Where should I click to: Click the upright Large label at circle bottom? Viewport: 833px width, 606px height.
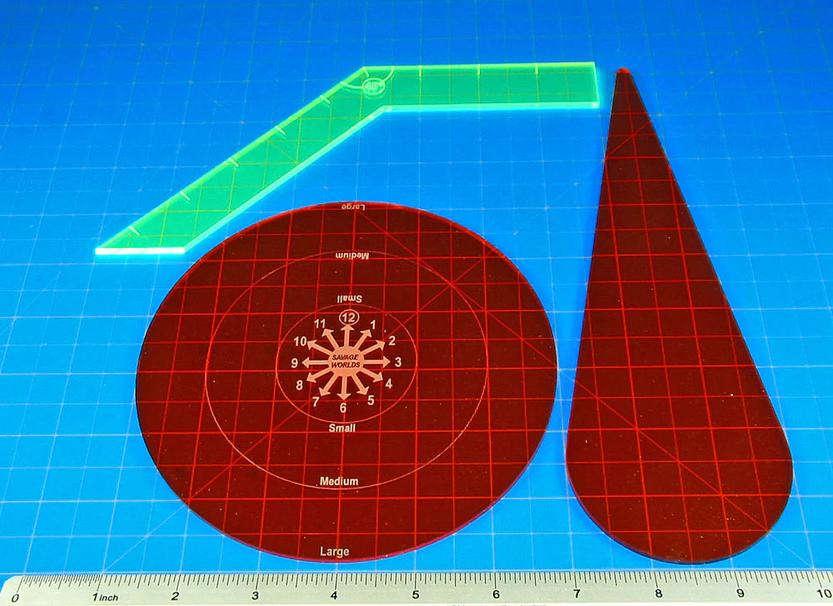click(x=335, y=552)
